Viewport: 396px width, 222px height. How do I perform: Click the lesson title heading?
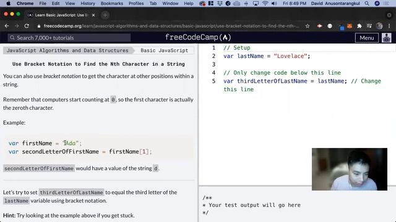[x=98, y=64]
